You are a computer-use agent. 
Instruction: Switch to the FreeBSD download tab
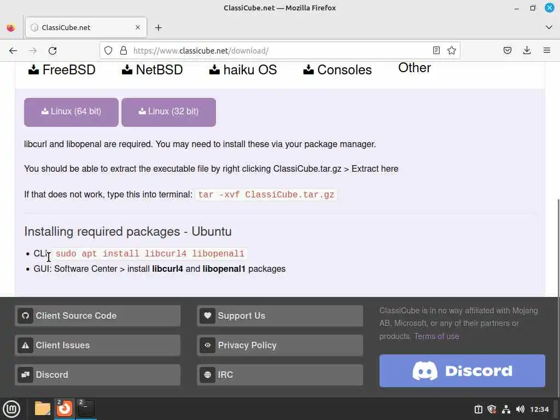click(x=62, y=69)
